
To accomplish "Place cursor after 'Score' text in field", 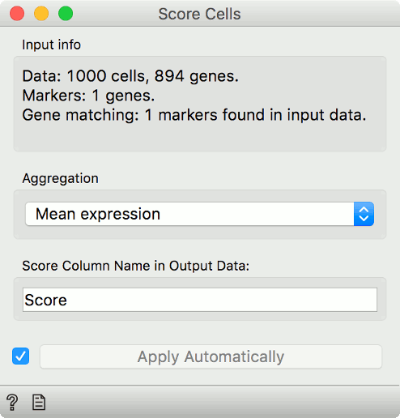I will point(68,300).
